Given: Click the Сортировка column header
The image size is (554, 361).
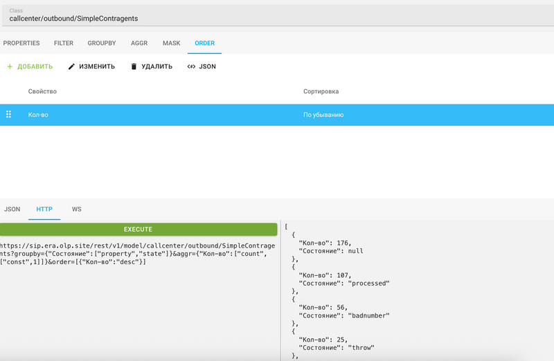Looking at the screenshot, I should click(x=321, y=91).
